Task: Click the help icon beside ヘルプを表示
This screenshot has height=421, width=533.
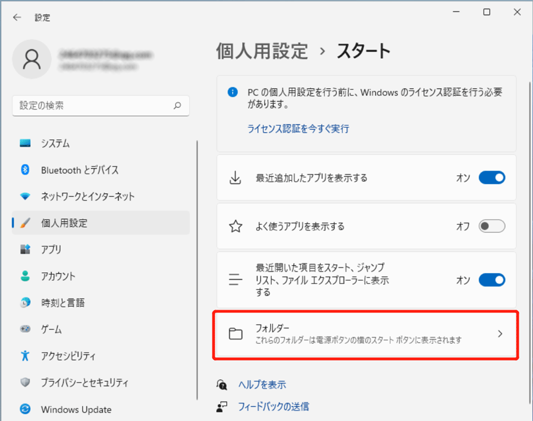Action: point(222,385)
